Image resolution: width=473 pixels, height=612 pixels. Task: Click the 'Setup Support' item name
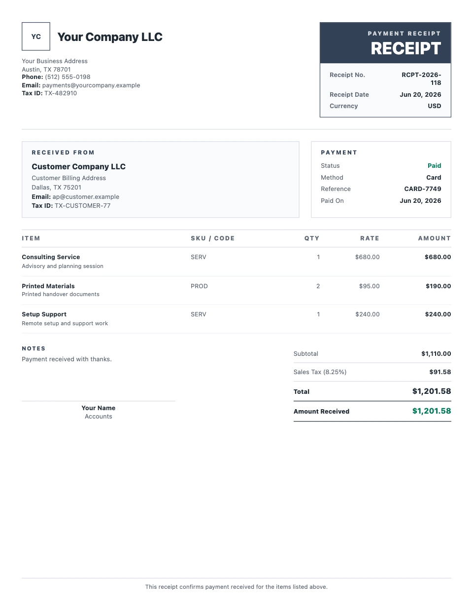pos(44,314)
